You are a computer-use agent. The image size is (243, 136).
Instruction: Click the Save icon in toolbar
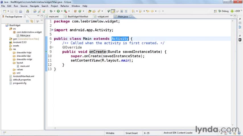coord(12,11)
